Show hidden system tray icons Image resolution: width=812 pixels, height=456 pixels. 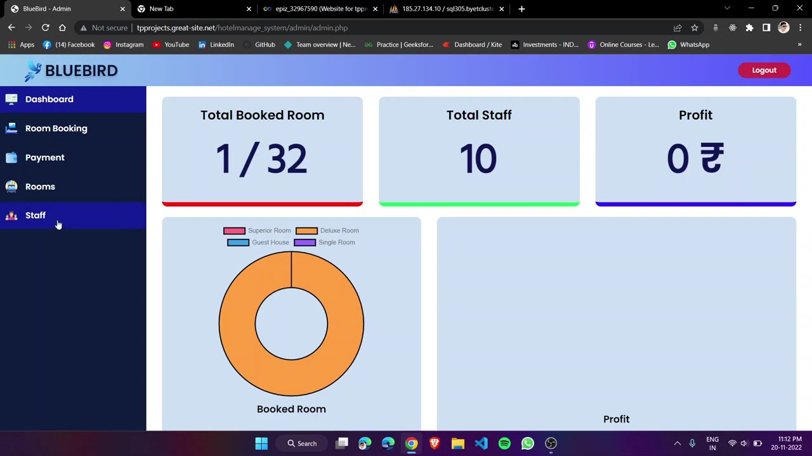tap(677, 443)
